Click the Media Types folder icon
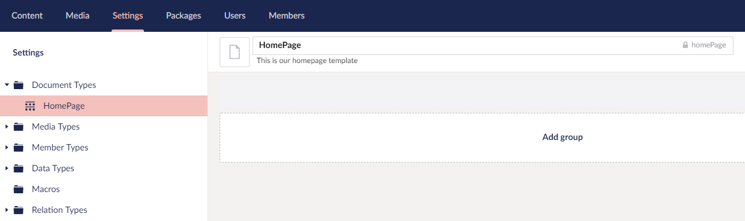The height and width of the screenshot is (221, 745). pyautogui.click(x=18, y=127)
